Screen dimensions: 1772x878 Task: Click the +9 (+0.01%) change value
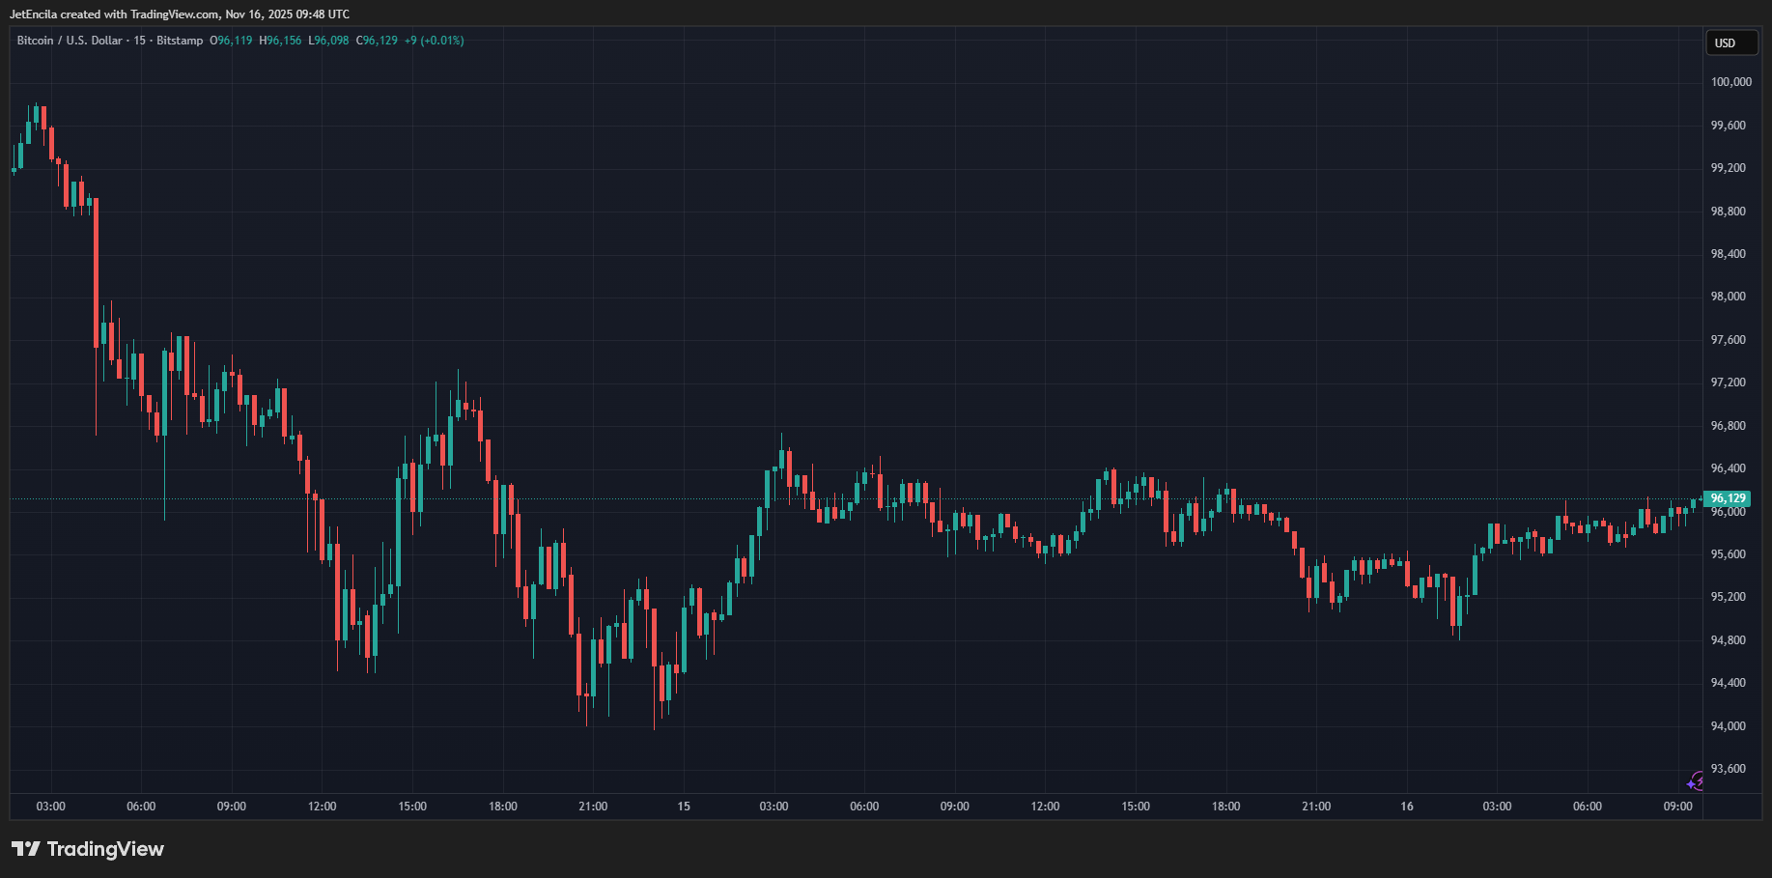435,41
